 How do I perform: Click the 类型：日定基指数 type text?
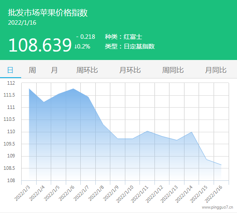(x=130, y=46)
